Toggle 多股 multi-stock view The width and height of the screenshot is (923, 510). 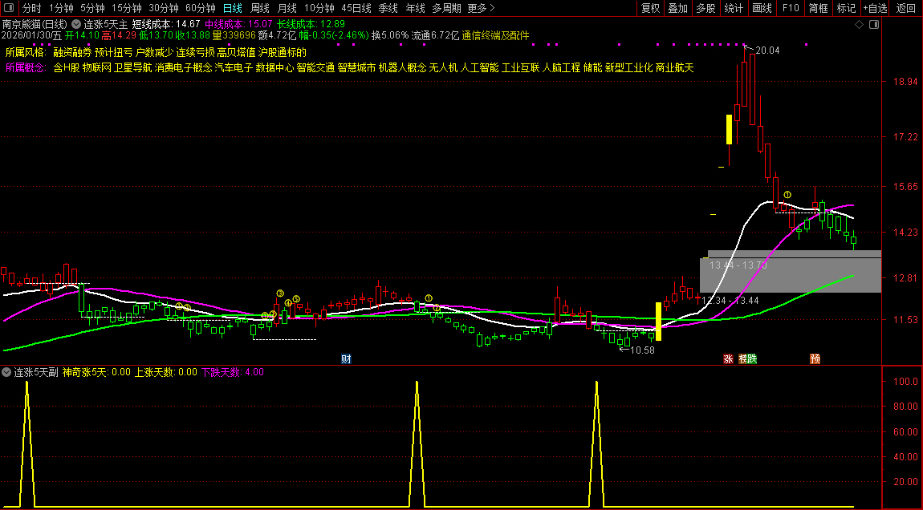coord(705,8)
